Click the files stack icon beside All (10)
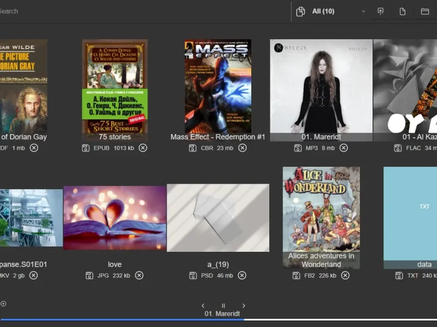437x327 pixels. tap(300, 11)
